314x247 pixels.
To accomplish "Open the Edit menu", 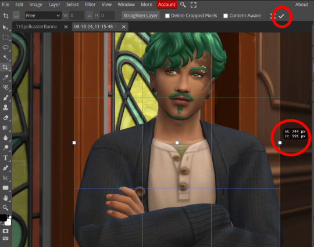I will pyautogui.click(x=19, y=5).
